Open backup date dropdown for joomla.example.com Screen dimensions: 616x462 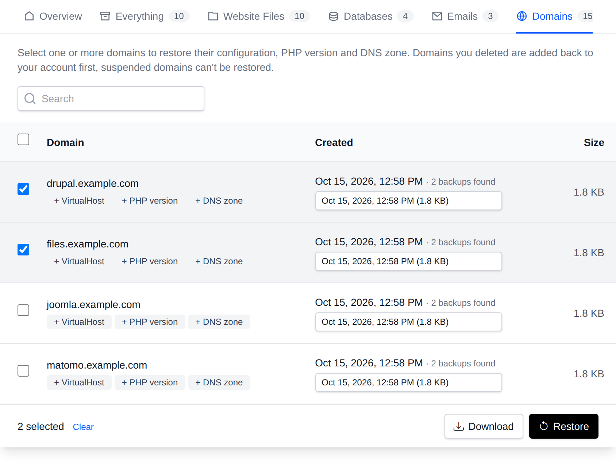[x=409, y=322]
